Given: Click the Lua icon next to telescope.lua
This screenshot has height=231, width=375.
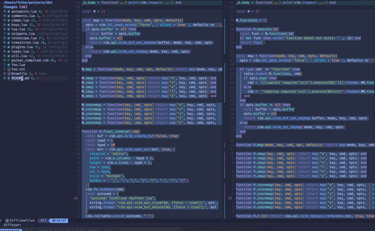Looking at the screenshot, I should [9, 38].
